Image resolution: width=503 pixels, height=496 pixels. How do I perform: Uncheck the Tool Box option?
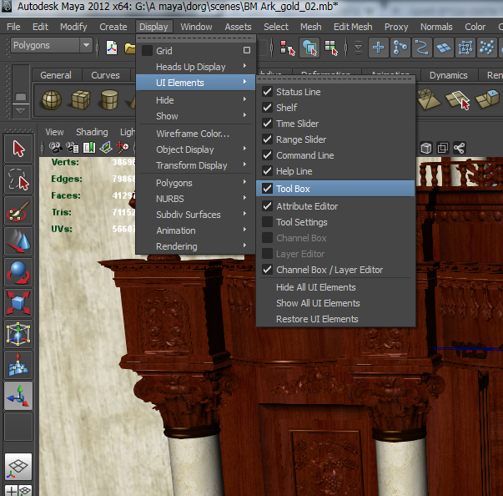pyautogui.click(x=268, y=189)
